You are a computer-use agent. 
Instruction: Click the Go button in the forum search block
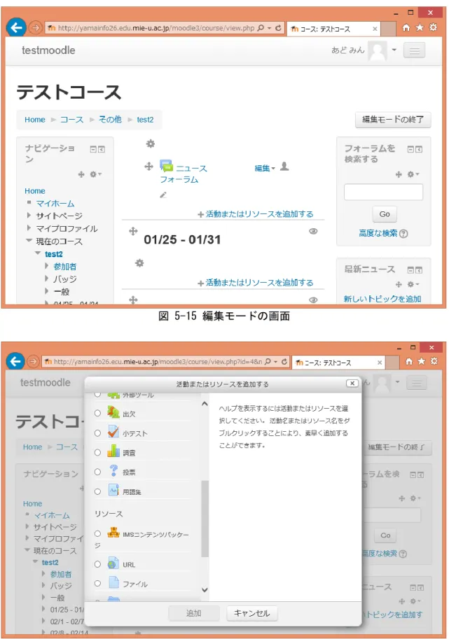[385, 214]
